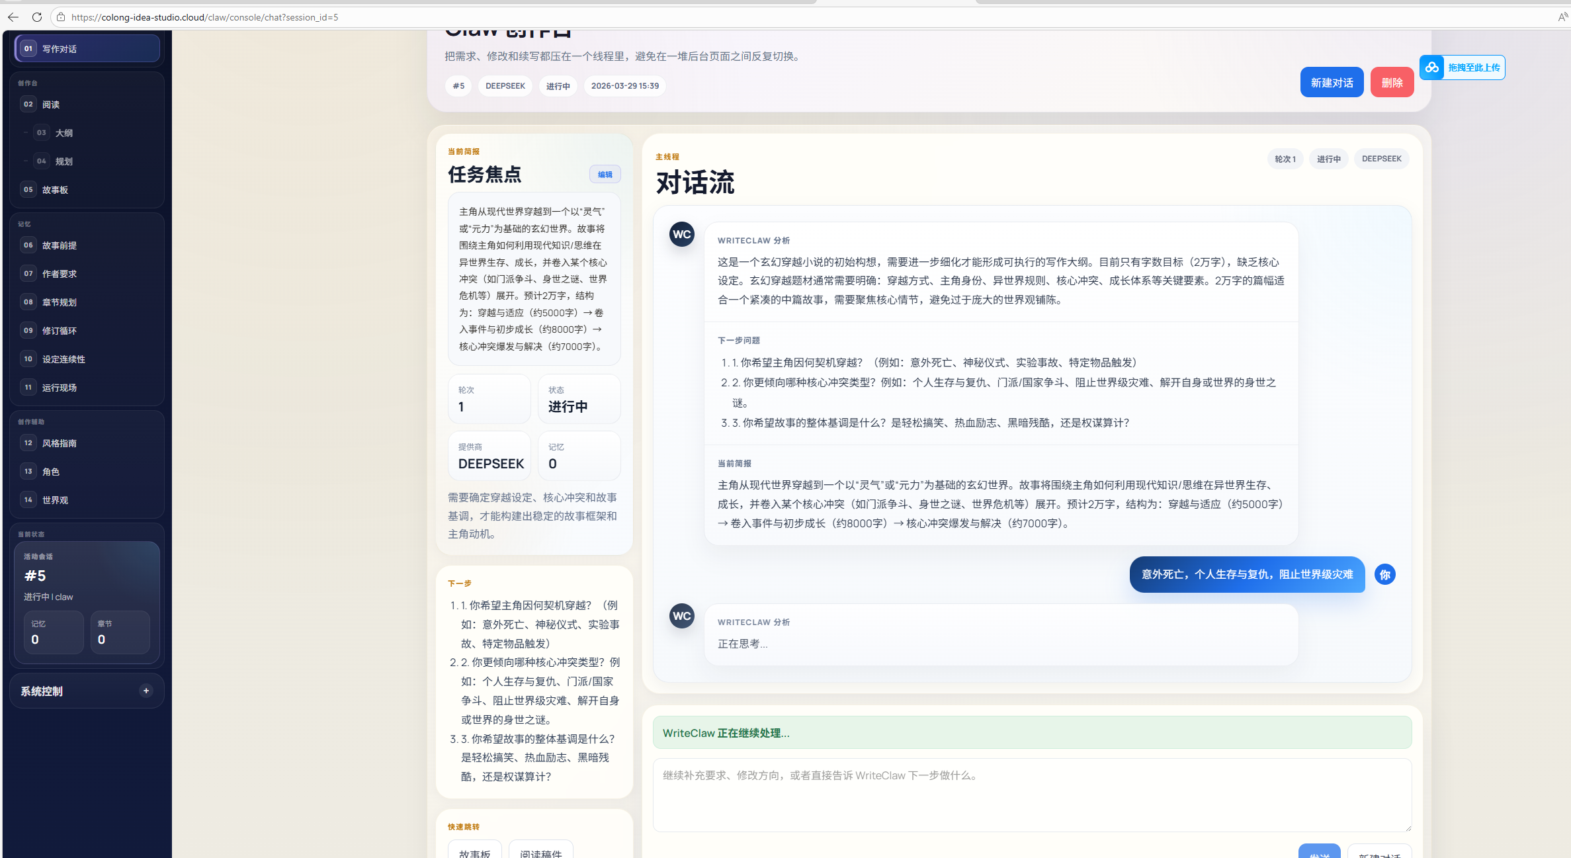
Task: Click the site info lock icon
Action: click(61, 17)
